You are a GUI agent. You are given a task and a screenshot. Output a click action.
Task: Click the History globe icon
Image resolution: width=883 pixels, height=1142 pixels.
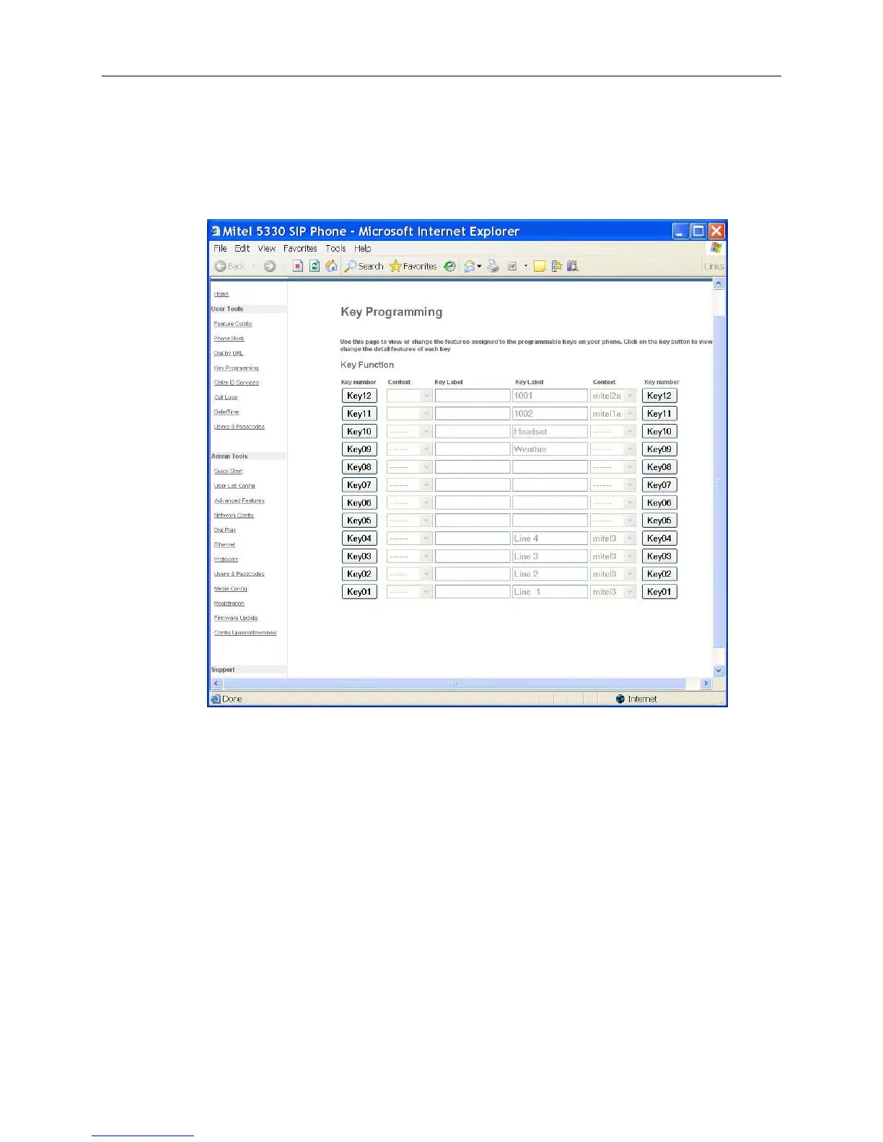(449, 266)
